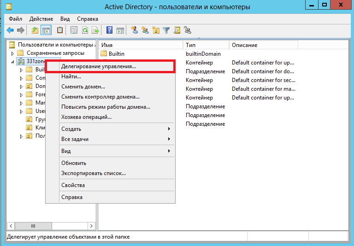Image resolution: width=354 pixels, height=246 pixels.
Task: Click description 'Default container for do...'
Action: (263, 71)
